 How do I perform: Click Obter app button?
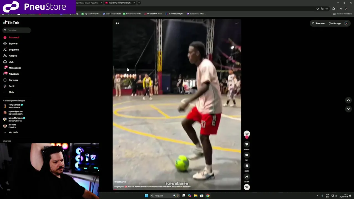pyautogui.click(x=335, y=23)
